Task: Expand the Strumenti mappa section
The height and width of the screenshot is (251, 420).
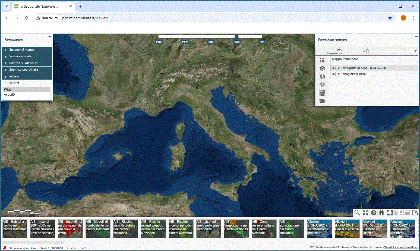Action: 22,50
